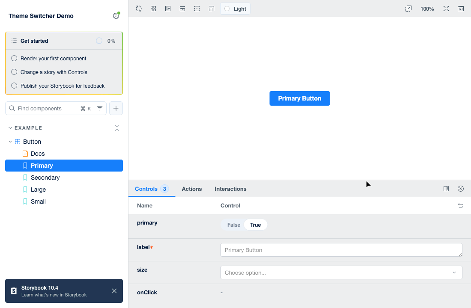Click the Control column header
The width and height of the screenshot is (471, 308).
pyautogui.click(x=230, y=206)
